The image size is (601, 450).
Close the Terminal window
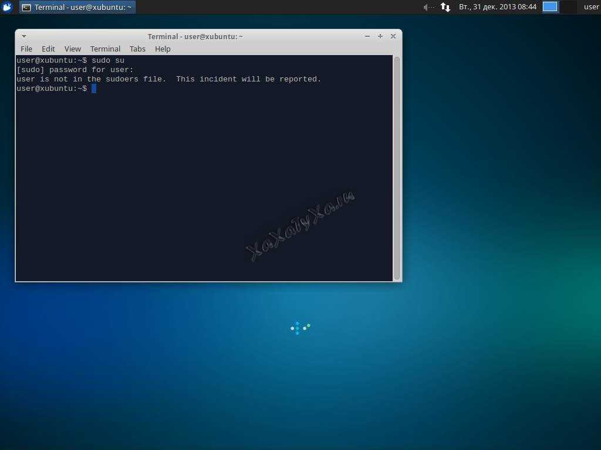[x=393, y=36]
